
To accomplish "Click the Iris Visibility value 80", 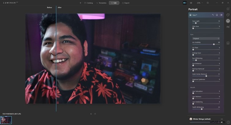I will [219, 42].
